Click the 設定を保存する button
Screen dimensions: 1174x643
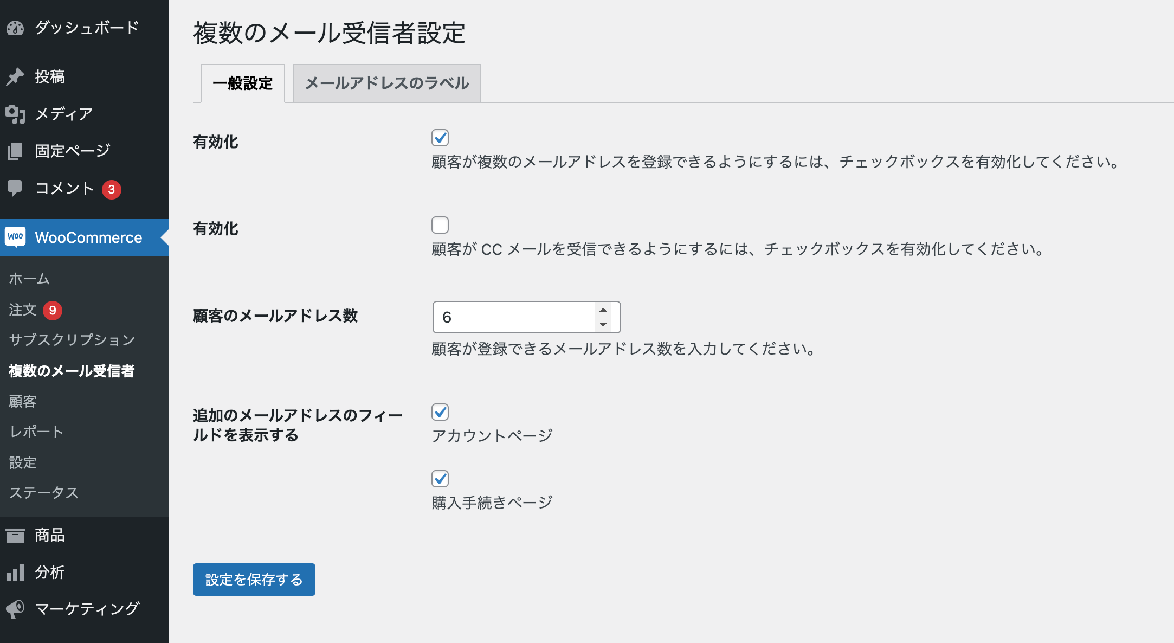pos(254,580)
